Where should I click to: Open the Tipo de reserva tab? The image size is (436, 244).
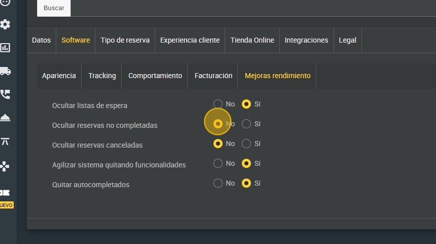click(125, 40)
